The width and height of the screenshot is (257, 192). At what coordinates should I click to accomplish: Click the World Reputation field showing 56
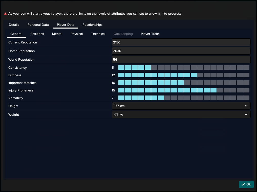pyautogui.click(x=181, y=59)
